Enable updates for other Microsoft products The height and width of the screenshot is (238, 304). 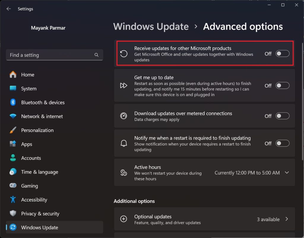[x=282, y=53]
